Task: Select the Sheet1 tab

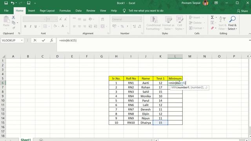Action: [x=25, y=139]
